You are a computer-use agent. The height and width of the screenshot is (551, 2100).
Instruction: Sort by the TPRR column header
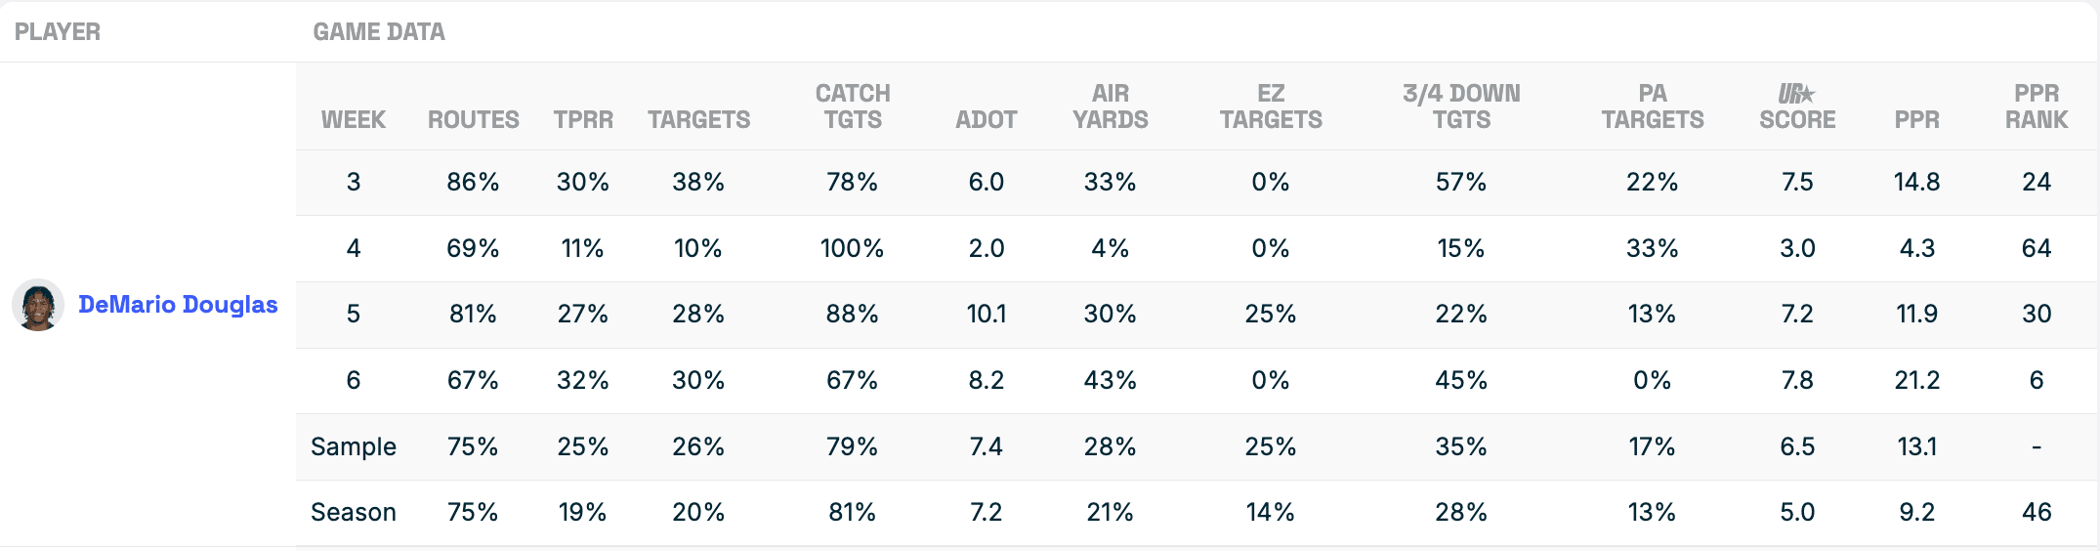point(583,120)
